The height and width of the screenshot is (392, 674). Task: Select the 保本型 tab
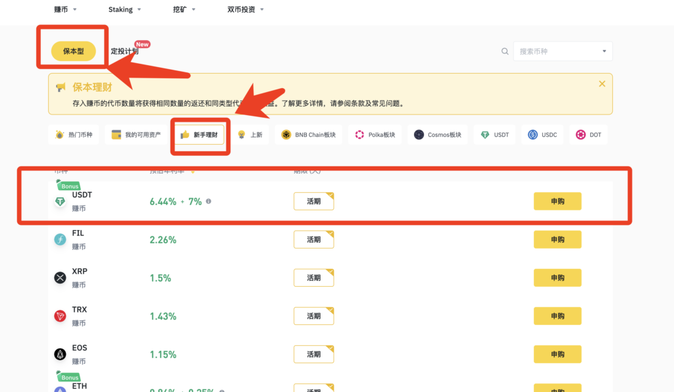74,51
